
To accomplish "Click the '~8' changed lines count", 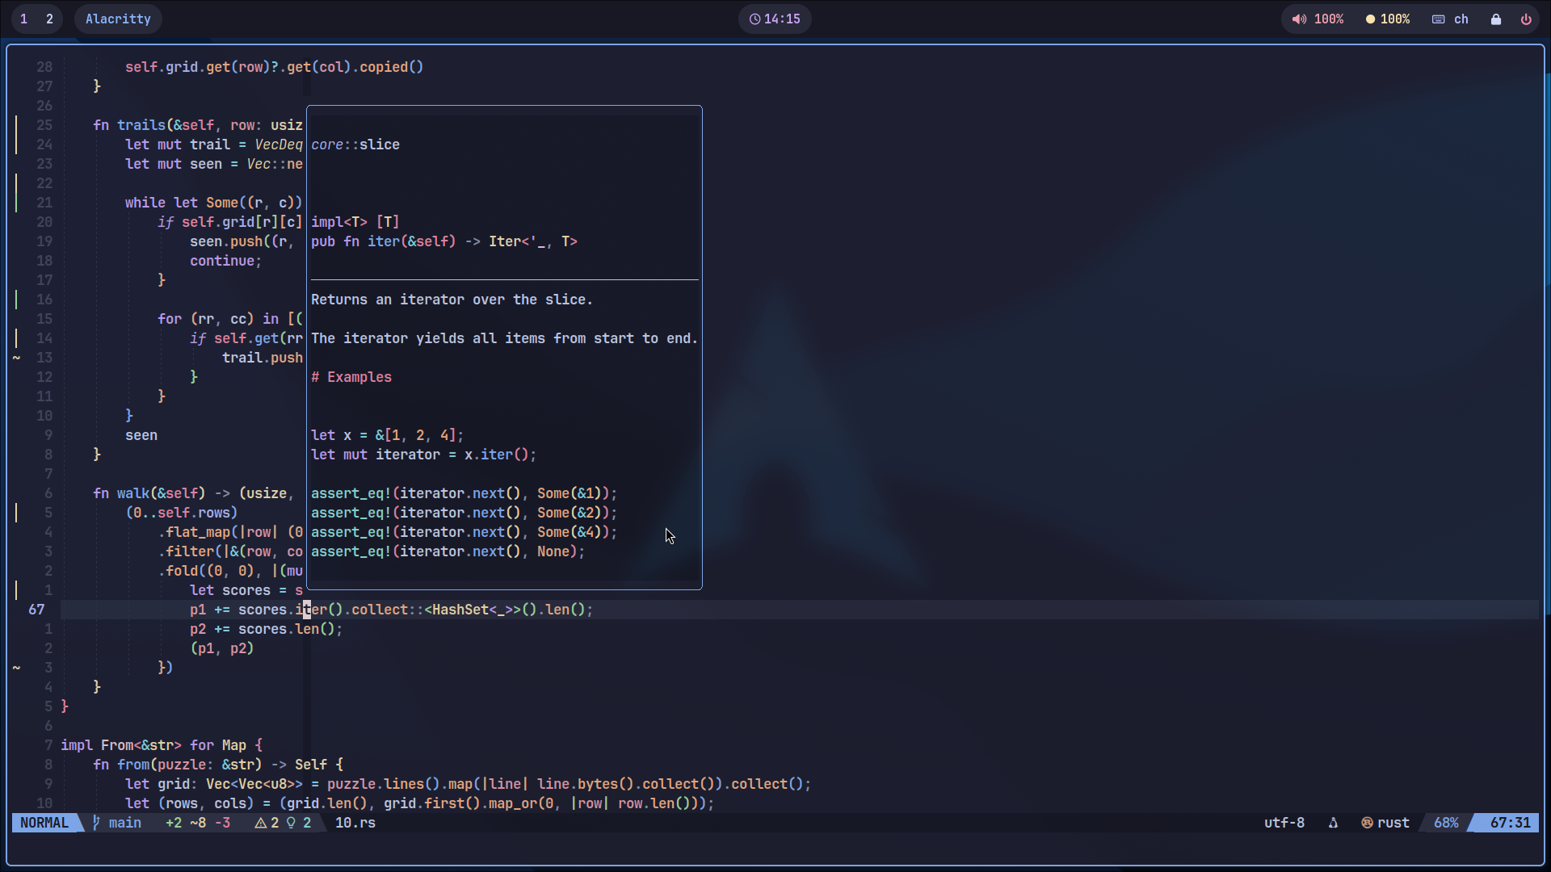I will click(x=198, y=823).
